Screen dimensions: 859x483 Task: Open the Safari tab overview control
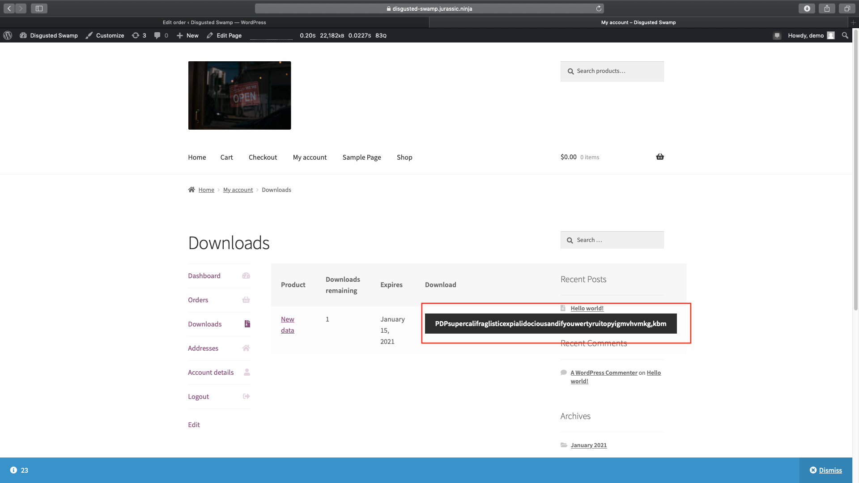coord(847,8)
